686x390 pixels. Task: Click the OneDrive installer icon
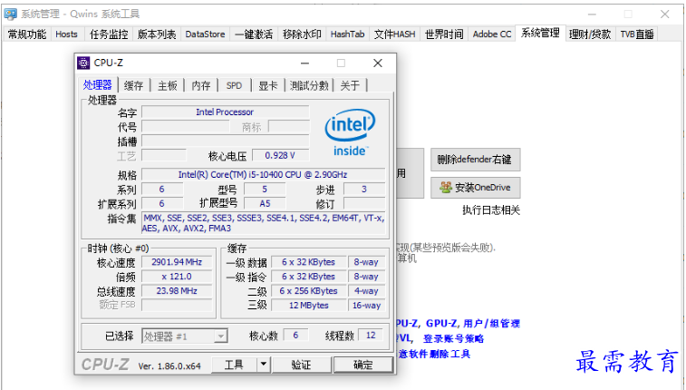[445, 188]
